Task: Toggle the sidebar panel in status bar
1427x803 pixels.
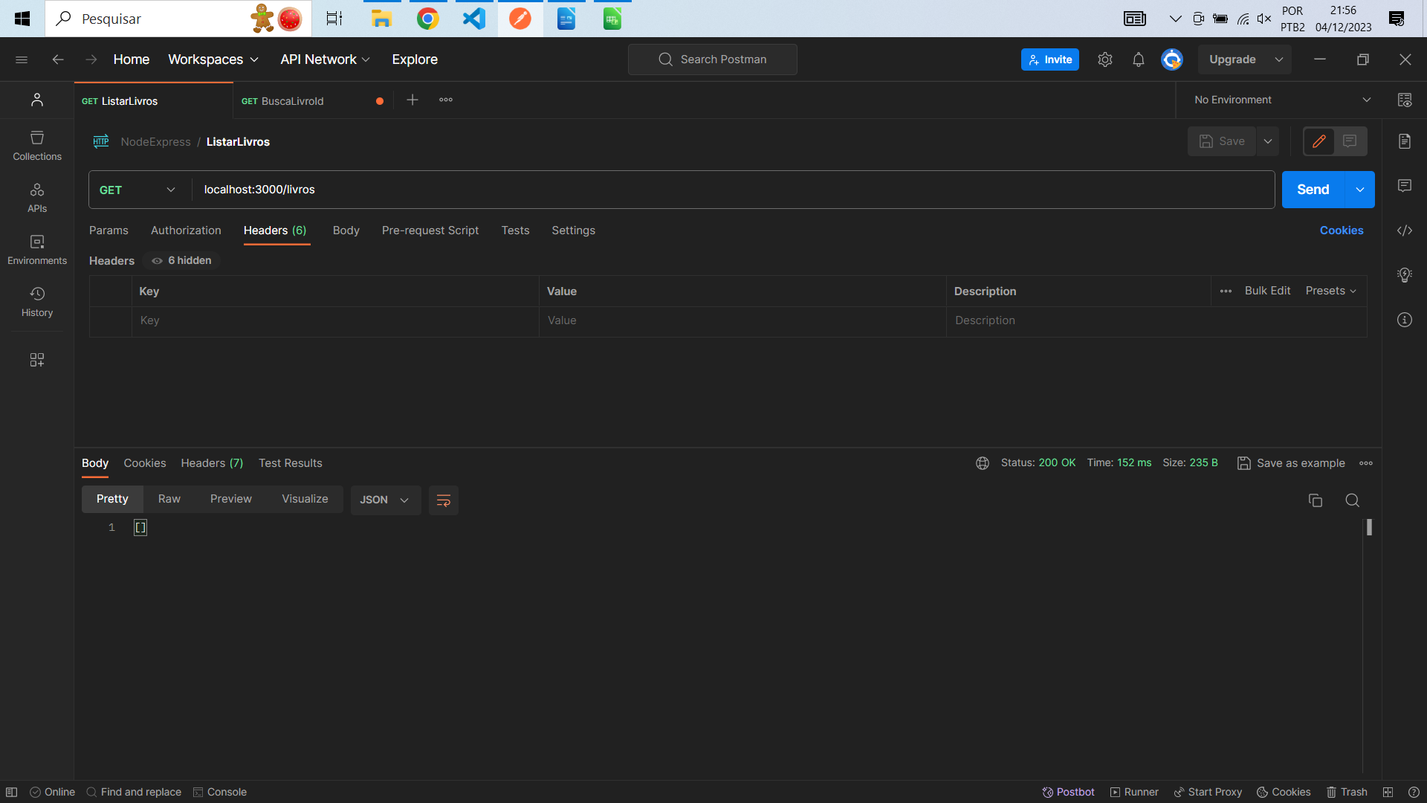Action: pos(12,792)
